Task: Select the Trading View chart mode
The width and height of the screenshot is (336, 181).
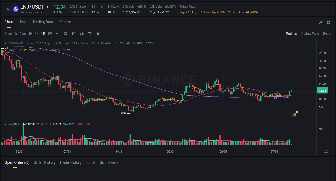Action: pos(310,34)
